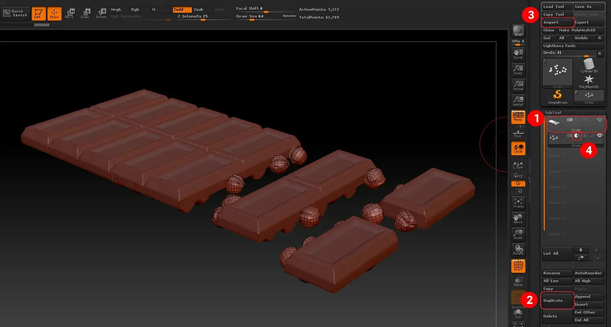Toggle the Floor grid
Image resolution: width=611 pixels, height=327 pixels.
pos(518,134)
